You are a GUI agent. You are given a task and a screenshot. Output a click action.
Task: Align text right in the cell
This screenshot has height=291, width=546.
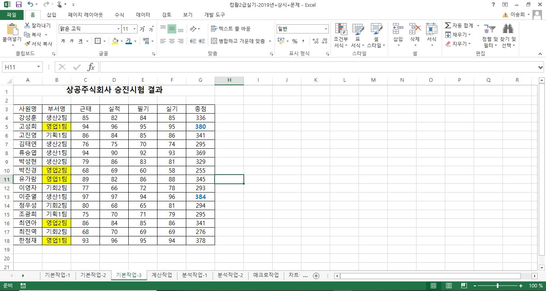181,41
